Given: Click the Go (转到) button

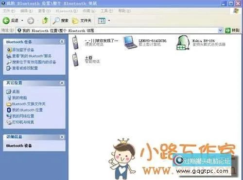Looking at the screenshot, I should click(232, 30).
